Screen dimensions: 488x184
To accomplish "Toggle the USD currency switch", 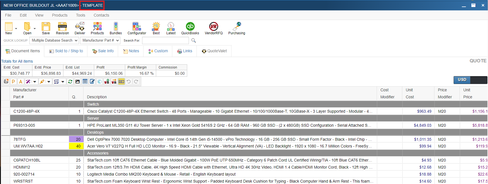I will (470, 80).
